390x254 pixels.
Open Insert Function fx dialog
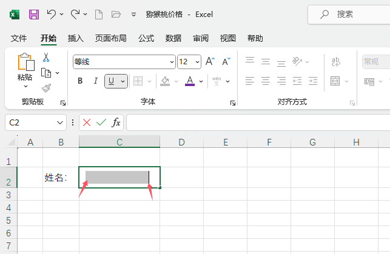coord(116,122)
